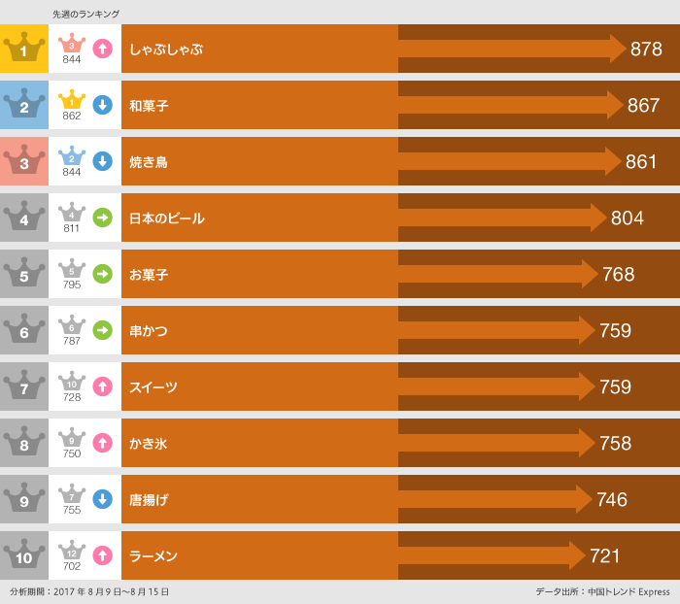Click the 721 score value
This screenshot has height=604, width=680.
coord(604,556)
